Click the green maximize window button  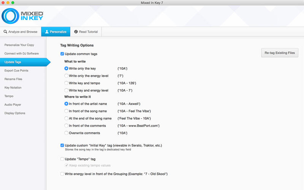point(13,3)
